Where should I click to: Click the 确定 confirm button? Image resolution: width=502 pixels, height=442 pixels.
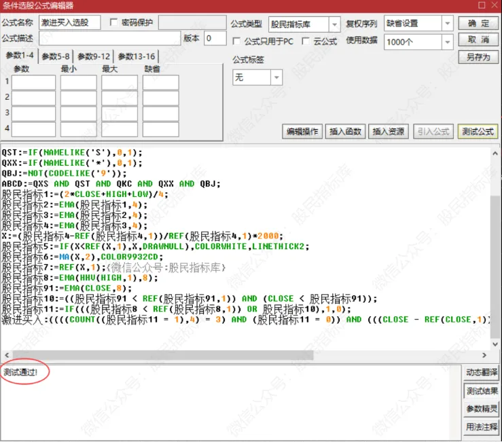[x=478, y=23]
